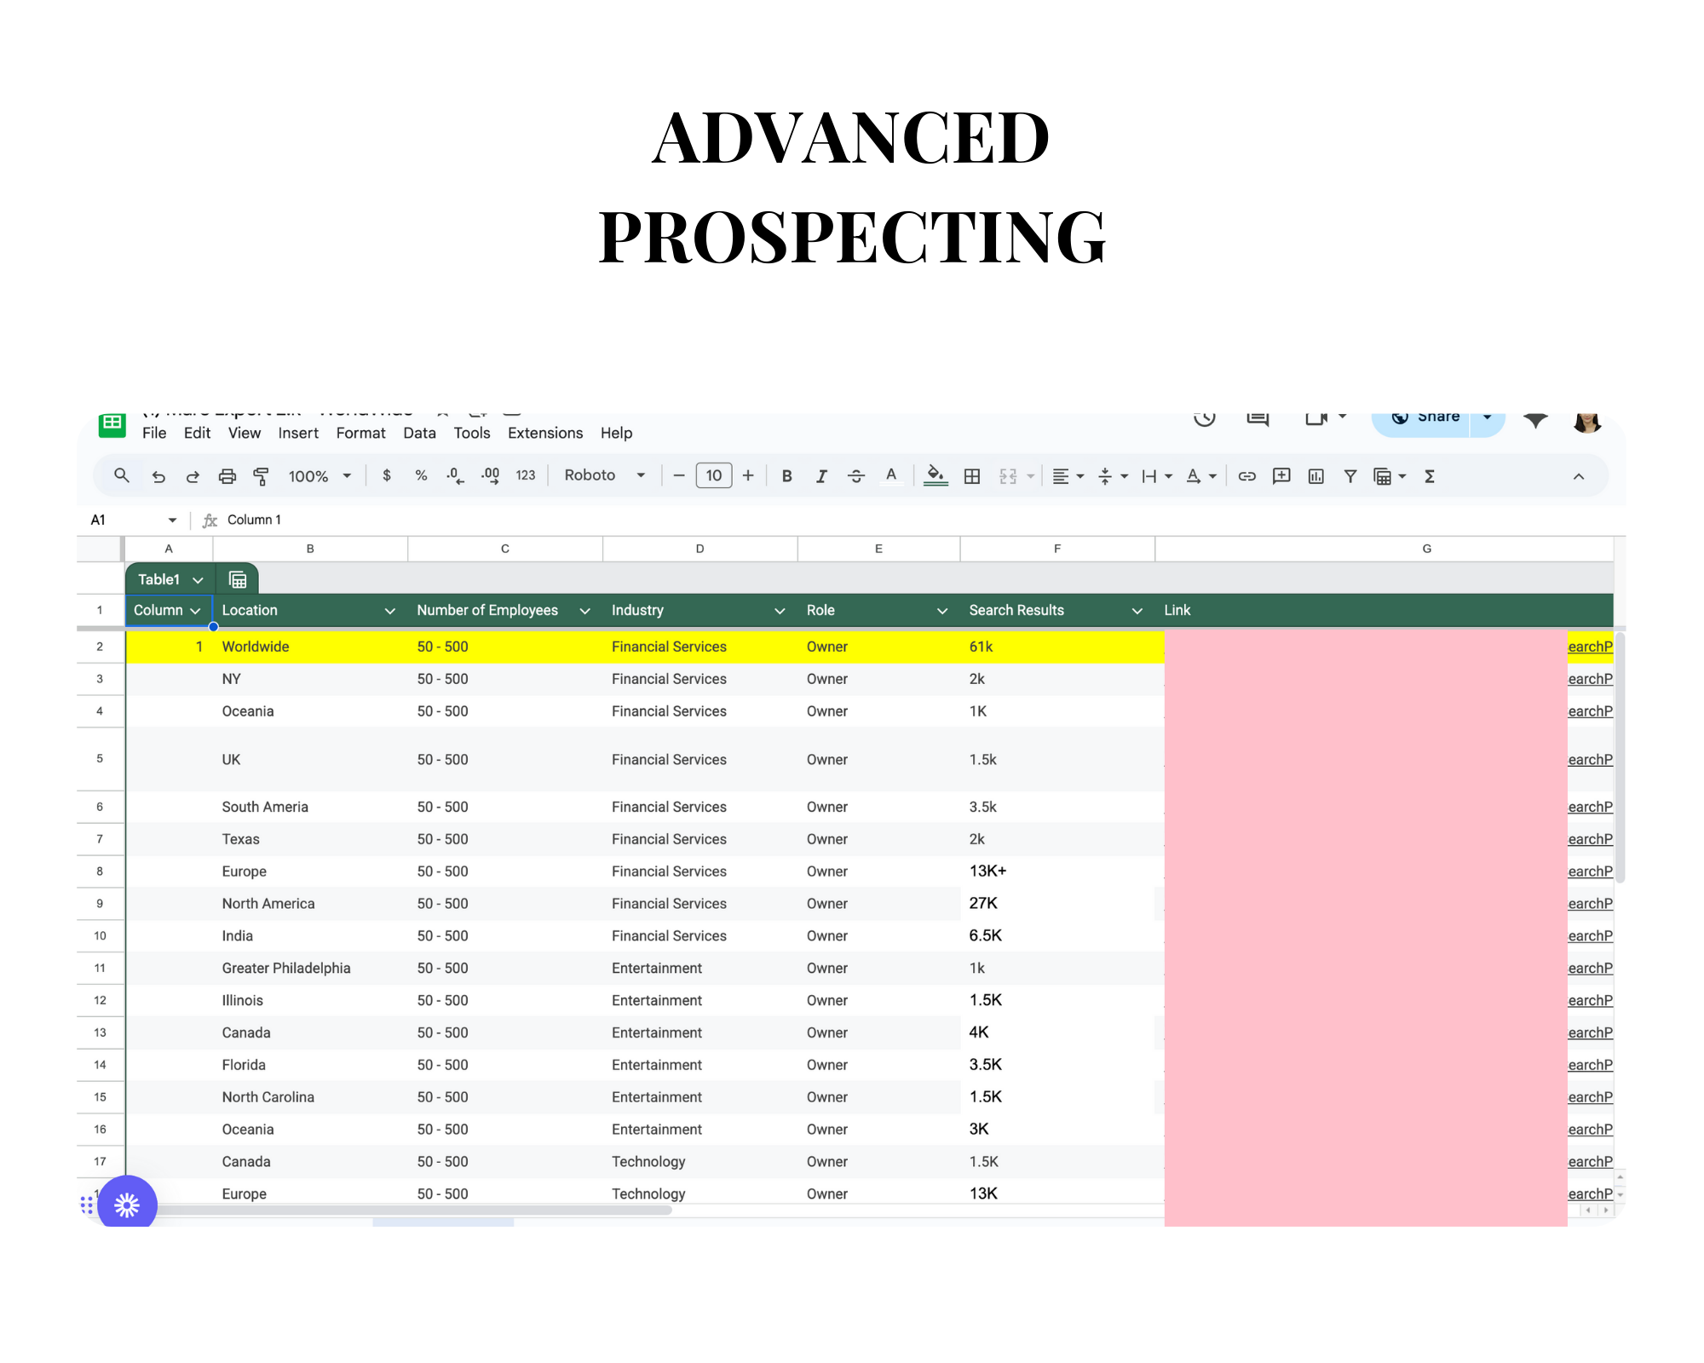Click the undo arrow icon
The width and height of the screenshot is (1704, 1363).
coord(158,476)
